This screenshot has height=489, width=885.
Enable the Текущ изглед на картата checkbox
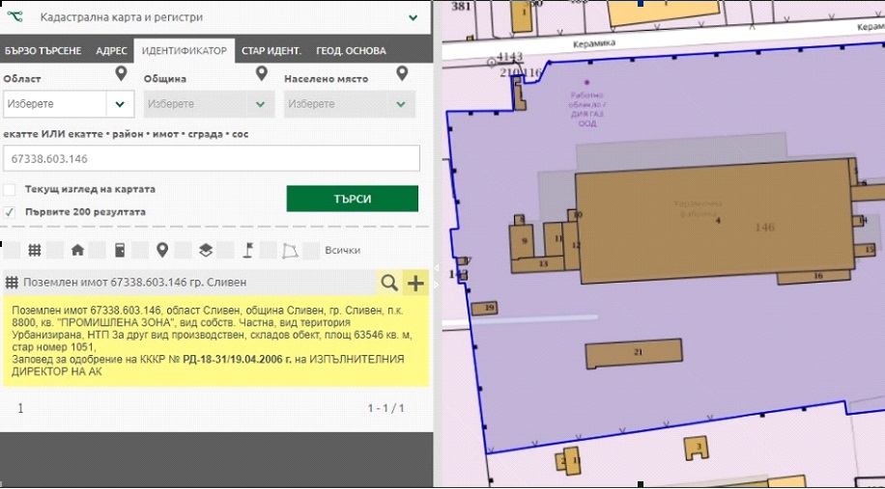click(10, 190)
